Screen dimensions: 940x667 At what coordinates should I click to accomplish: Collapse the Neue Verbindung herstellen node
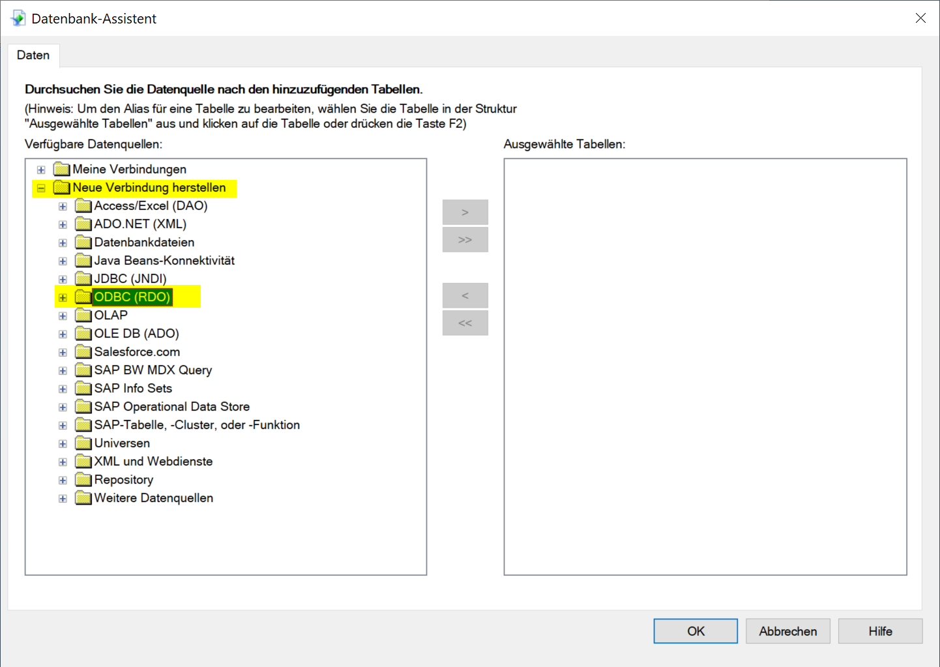click(41, 188)
